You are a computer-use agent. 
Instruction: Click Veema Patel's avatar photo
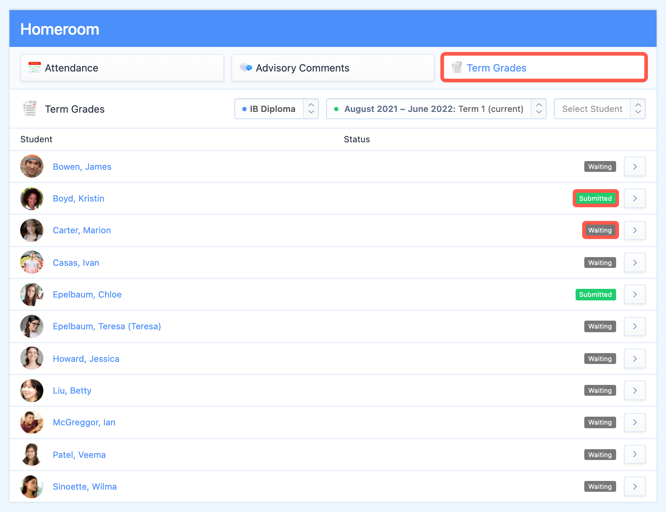pos(32,454)
